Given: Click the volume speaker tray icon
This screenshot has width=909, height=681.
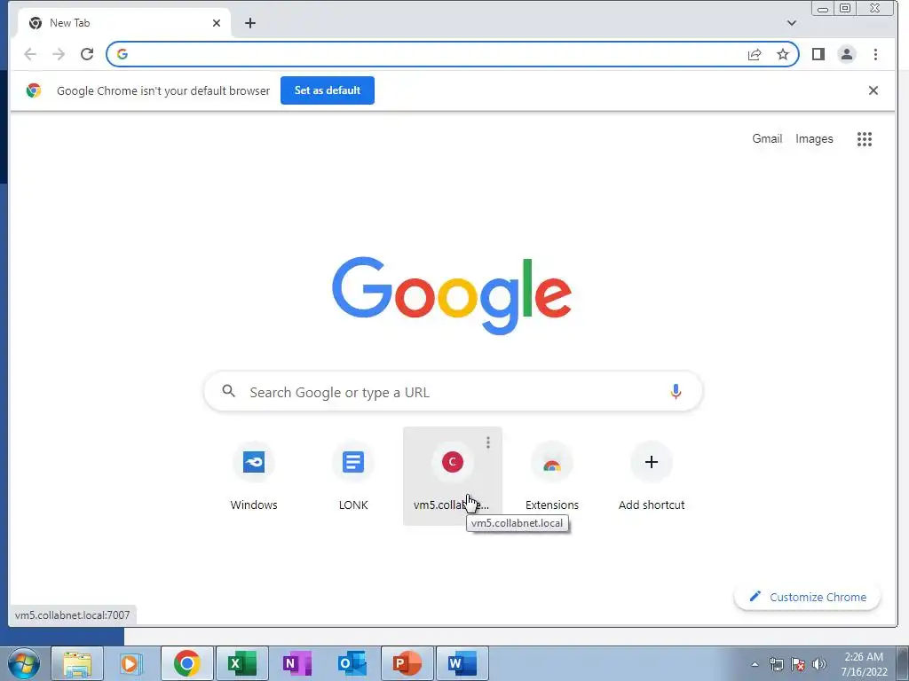Looking at the screenshot, I should point(819,664).
